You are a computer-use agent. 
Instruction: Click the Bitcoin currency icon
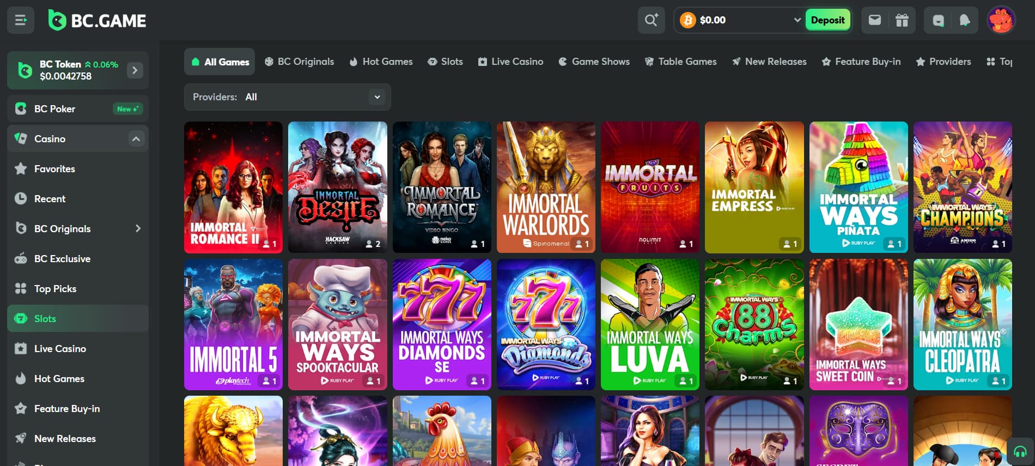point(688,20)
